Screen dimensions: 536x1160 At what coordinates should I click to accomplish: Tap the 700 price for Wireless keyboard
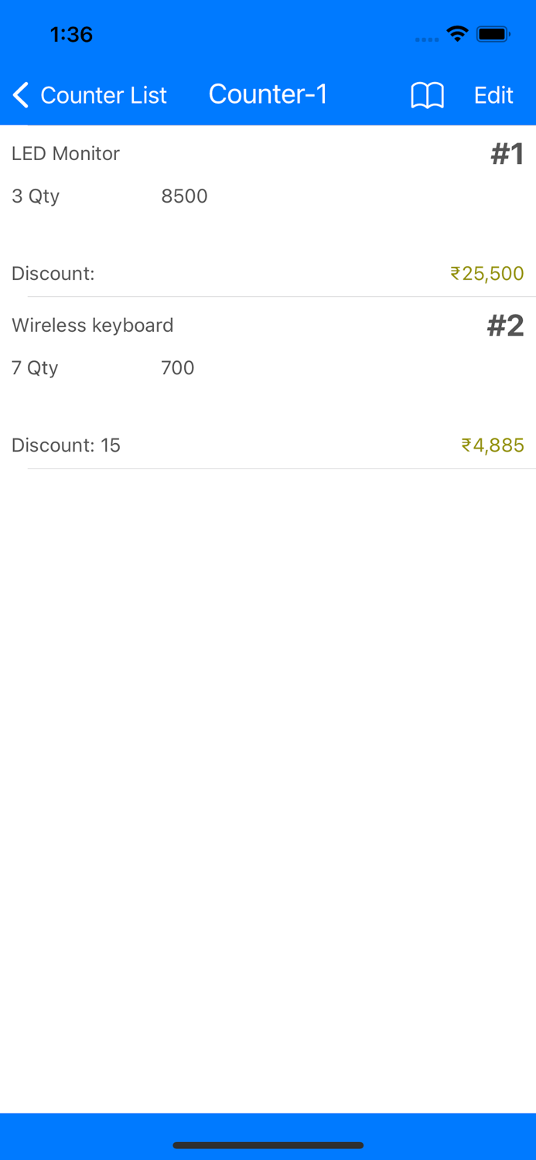click(177, 368)
